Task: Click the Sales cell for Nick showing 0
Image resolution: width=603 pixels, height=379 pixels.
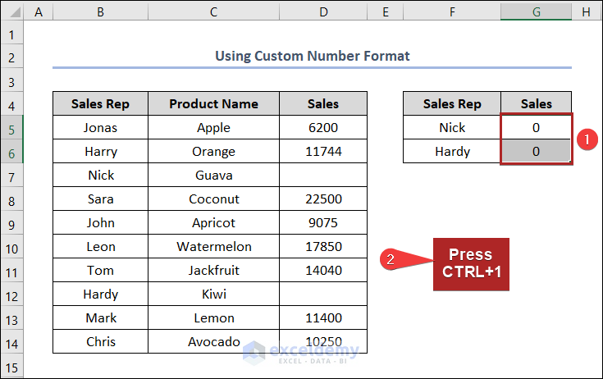Action: pos(536,128)
